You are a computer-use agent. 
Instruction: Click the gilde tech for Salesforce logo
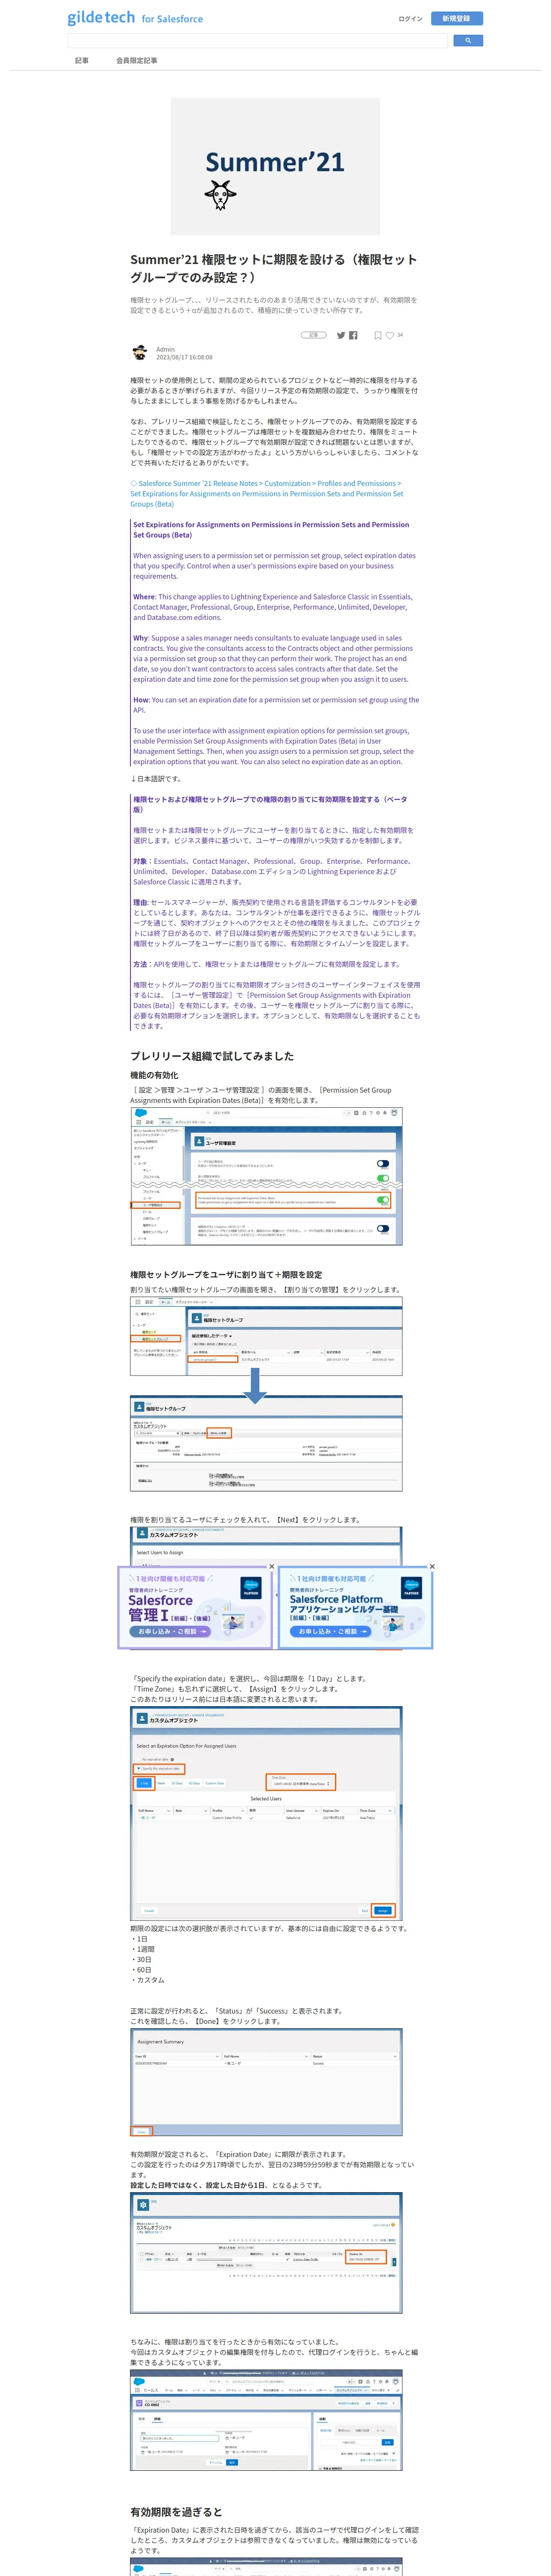[135, 18]
